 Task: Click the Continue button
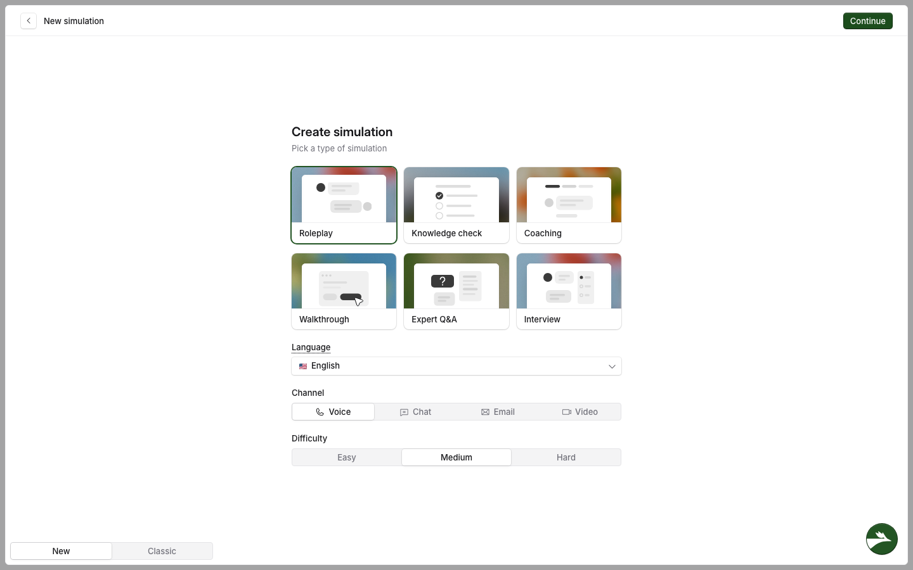868,21
